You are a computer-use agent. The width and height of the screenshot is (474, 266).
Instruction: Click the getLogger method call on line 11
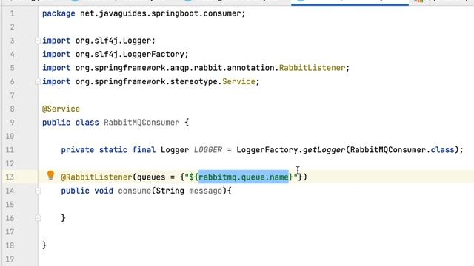[324, 150]
